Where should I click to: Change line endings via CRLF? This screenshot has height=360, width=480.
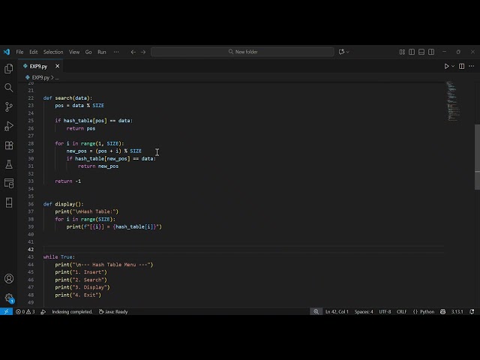click(x=402, y=312)
